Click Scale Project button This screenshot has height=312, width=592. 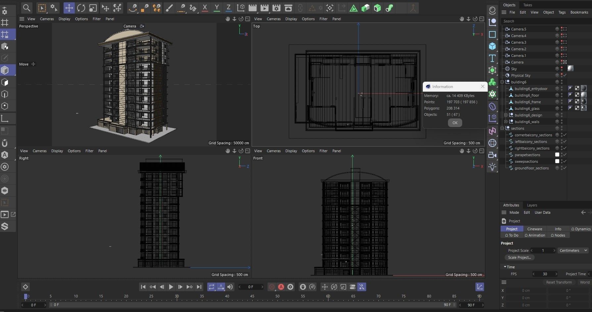point(519,257)
